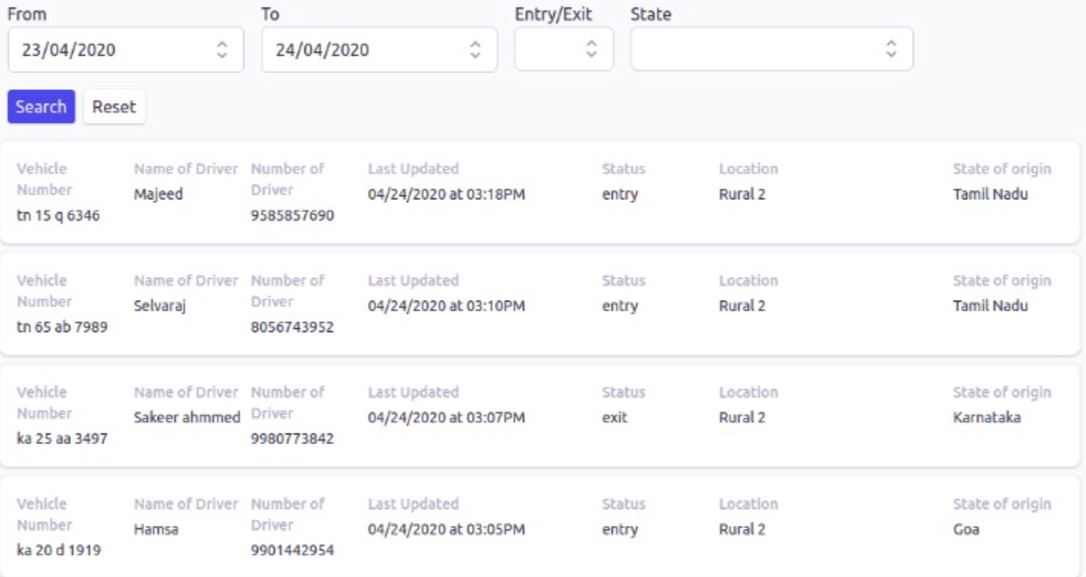
Task: Click entry status in Majeed's row
Action: tap(620, 195)
